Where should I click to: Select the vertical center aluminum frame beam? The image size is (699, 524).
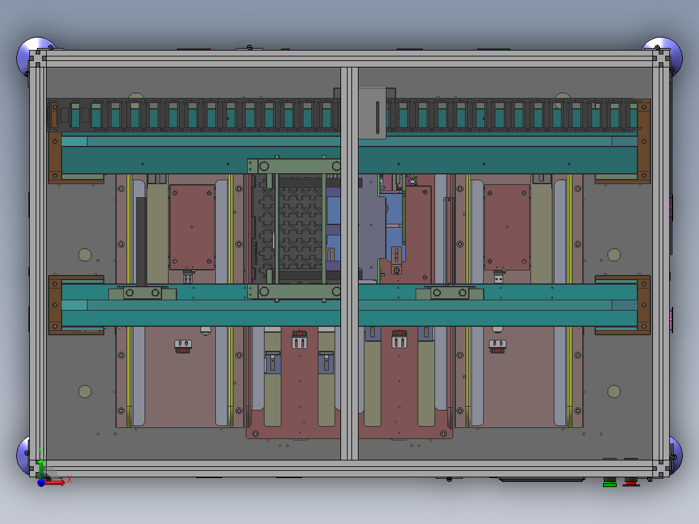[x=349, y=263]
